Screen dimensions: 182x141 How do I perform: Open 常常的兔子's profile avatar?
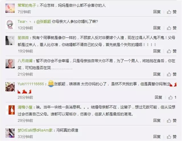[10, 8]
